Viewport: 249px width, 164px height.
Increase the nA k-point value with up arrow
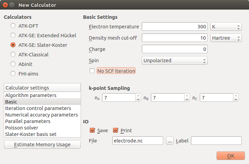coord(138,96)
